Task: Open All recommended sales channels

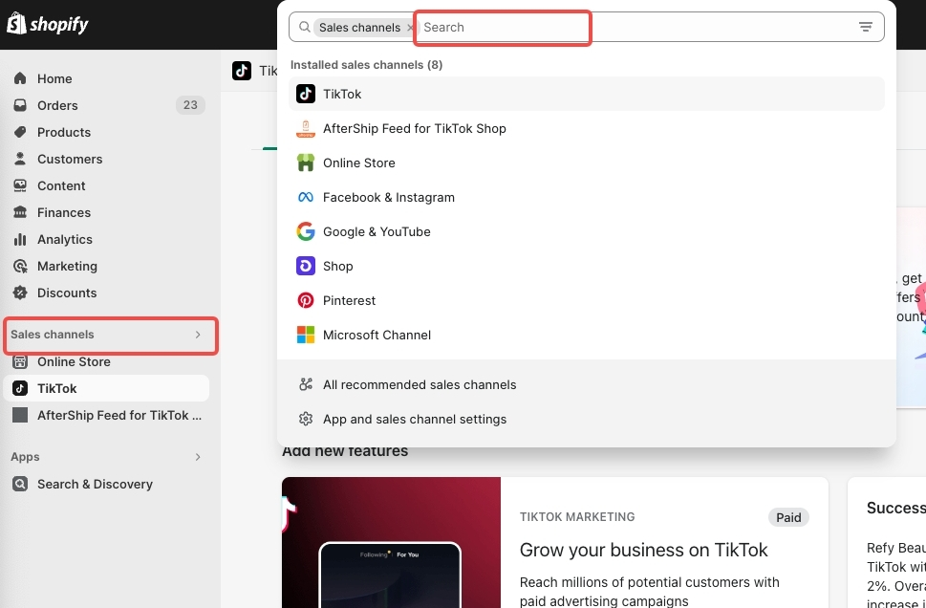Action: click(419, 384)
